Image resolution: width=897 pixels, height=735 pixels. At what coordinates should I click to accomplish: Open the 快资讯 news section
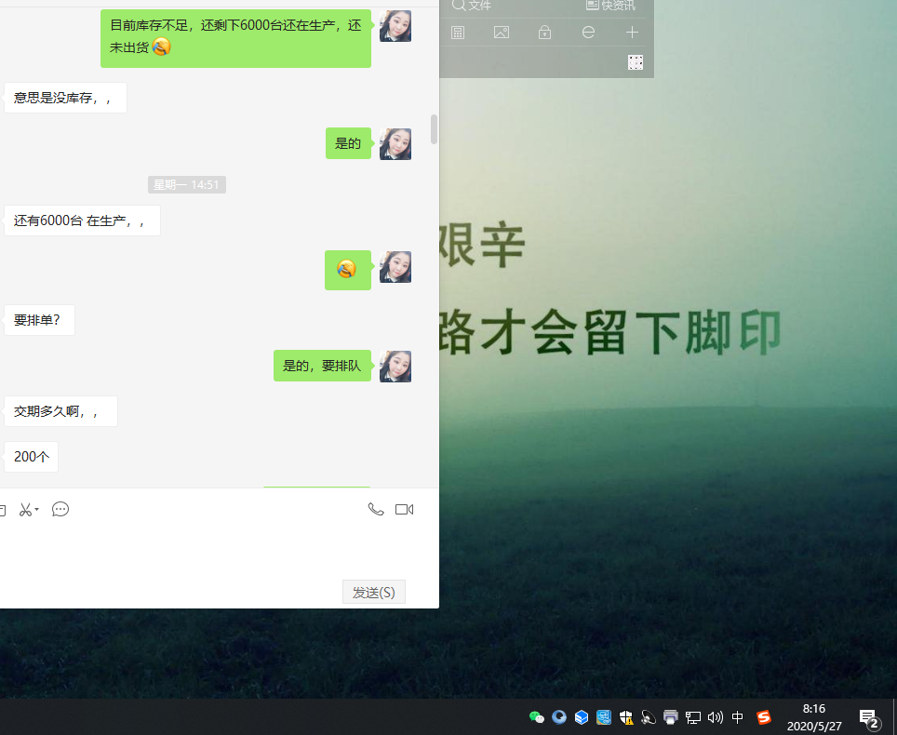(x=612, y=6)
